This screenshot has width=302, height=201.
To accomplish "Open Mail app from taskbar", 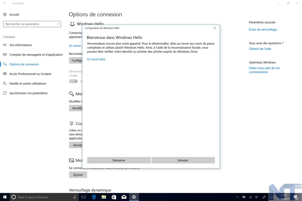I will (x=124, y=197).
